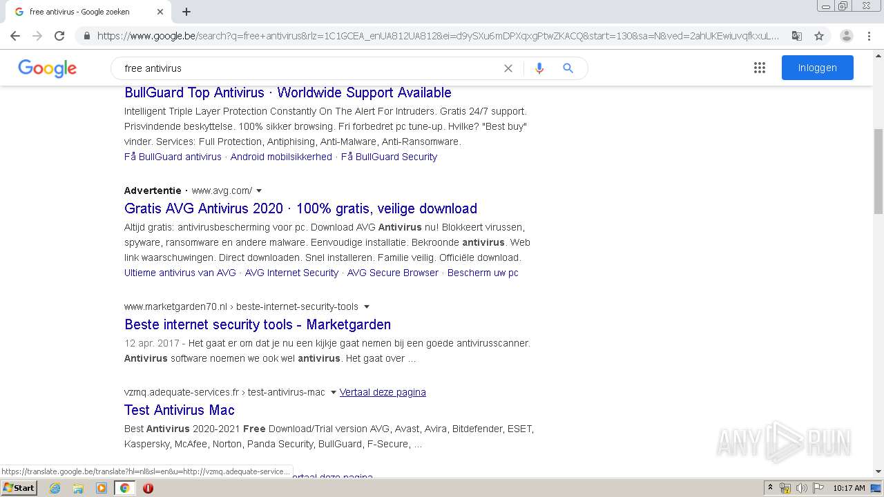Go back with the browser back arrow
Image resolution: width=884 pixels, height=497 pixels.
[15, 36]
